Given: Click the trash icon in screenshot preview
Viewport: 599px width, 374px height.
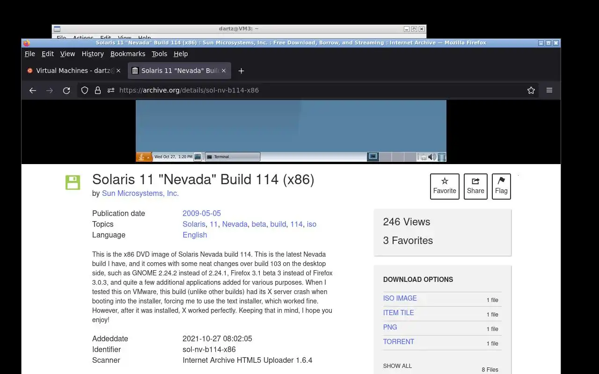Looking at the screenshot, I should tap(441, 157).
